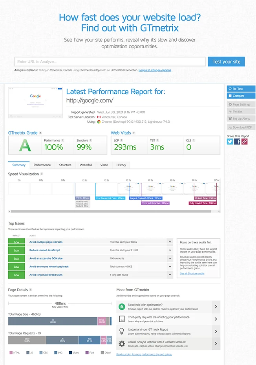256x365 pixels.
Task: Click Time to Interactive timeline marker
Action: pos(155,203)
